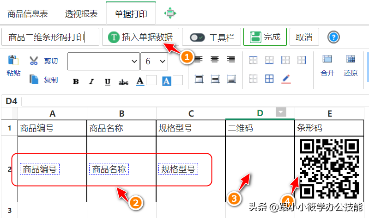Viewport: 369px width, 218px height.
Task: Open column D header dropdown arrow
Action: [281, 112]
